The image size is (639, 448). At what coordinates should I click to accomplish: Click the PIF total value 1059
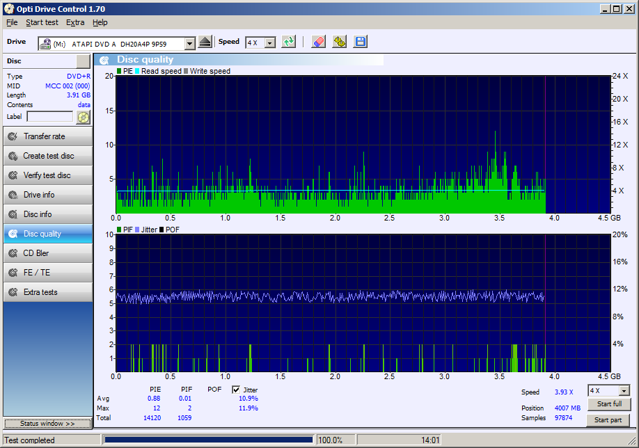pyautogui.click(x=184, y=418)
